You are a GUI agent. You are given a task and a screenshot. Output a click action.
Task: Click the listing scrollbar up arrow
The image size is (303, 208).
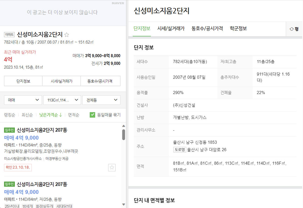coord(124,126)
